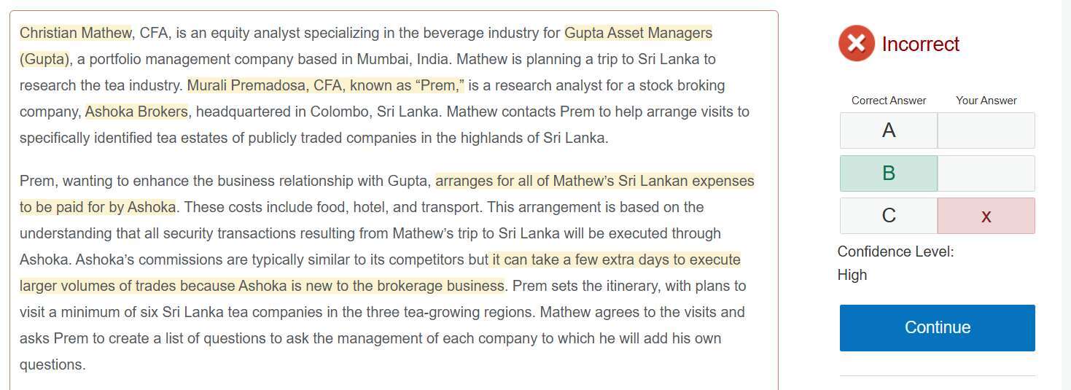1071x390 pixels.
Task: Click the highlighted "Christian Mathew" text
Action: click(x=75, y=33)
